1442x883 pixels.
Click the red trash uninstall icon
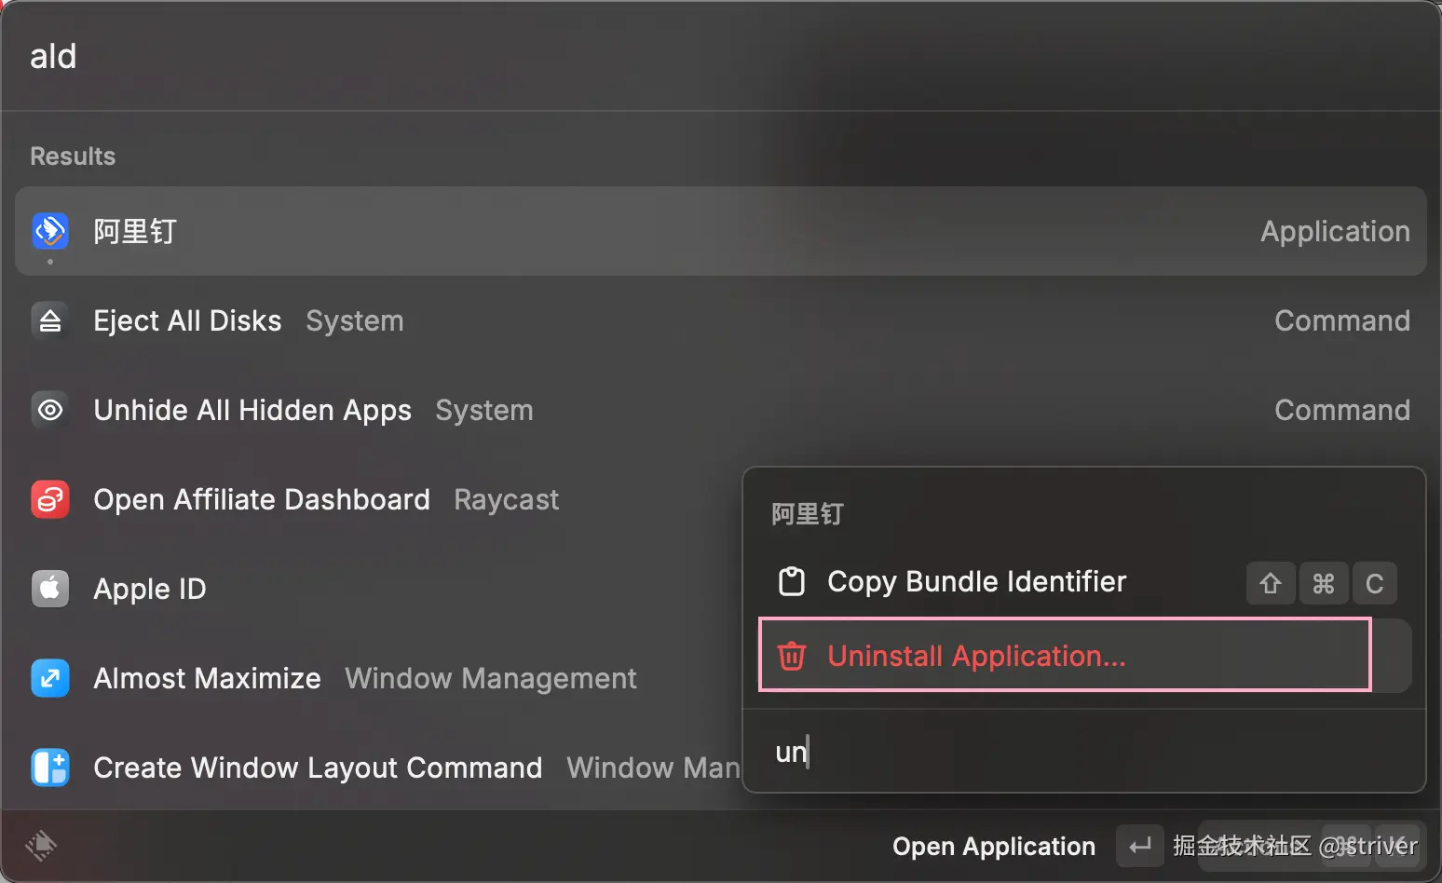[x=792, y=656]
